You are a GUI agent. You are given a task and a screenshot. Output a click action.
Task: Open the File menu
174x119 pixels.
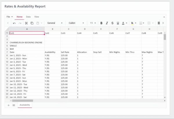pyautogui.click(x=9, y=17)
